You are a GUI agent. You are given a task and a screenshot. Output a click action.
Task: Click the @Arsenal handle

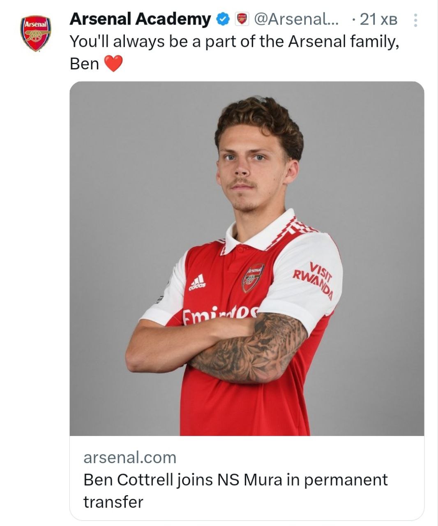[x=297, y=19]
